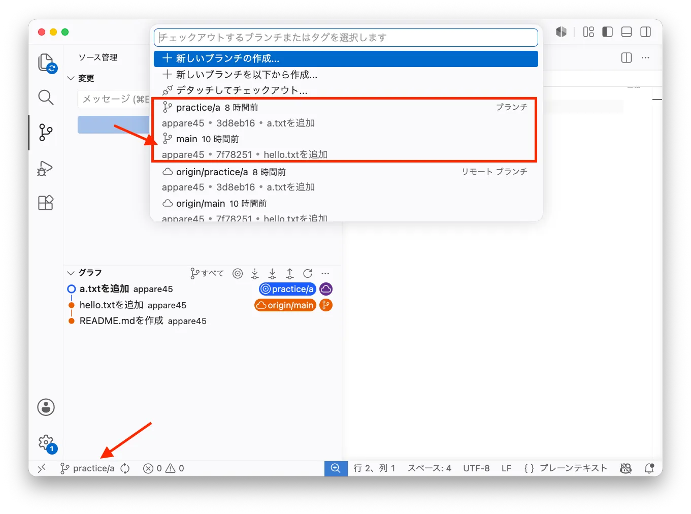Open errors and warnings in status bar
The height and width of the screenshot is (514, 691).
(x=163, y=468)
